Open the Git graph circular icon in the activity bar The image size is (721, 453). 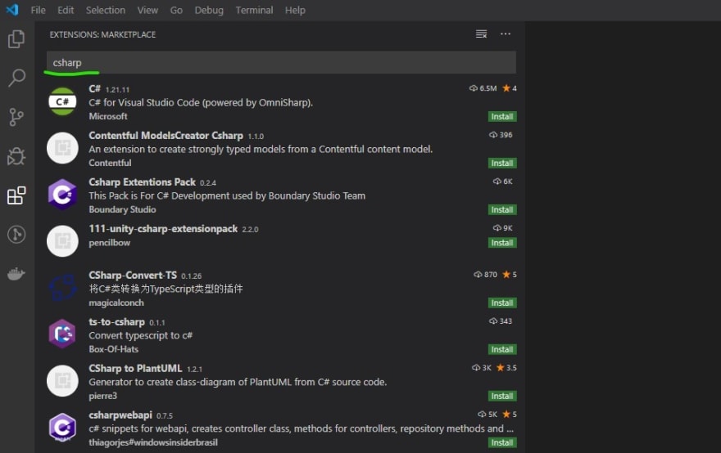tap(16, 235)
